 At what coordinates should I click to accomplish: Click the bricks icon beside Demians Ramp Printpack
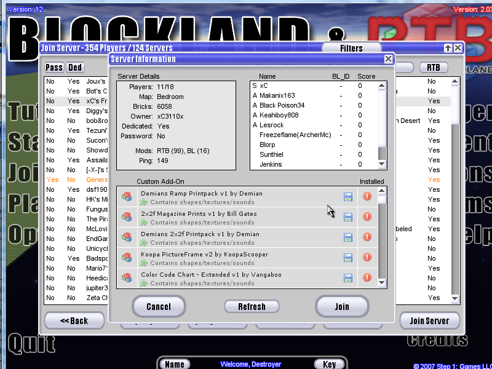pos(127,196)
